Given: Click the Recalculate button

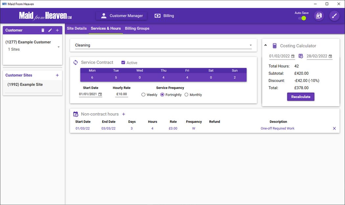Looking at the screenshot, I should tap(301, 97).
